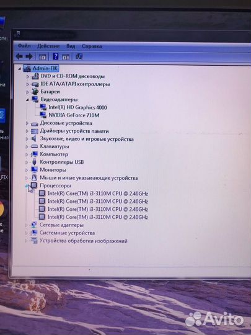The height and width of the screenshot is (335, 251).
Task: Expand DVD и CD-ROM дисководы
Action: point(27,76)
